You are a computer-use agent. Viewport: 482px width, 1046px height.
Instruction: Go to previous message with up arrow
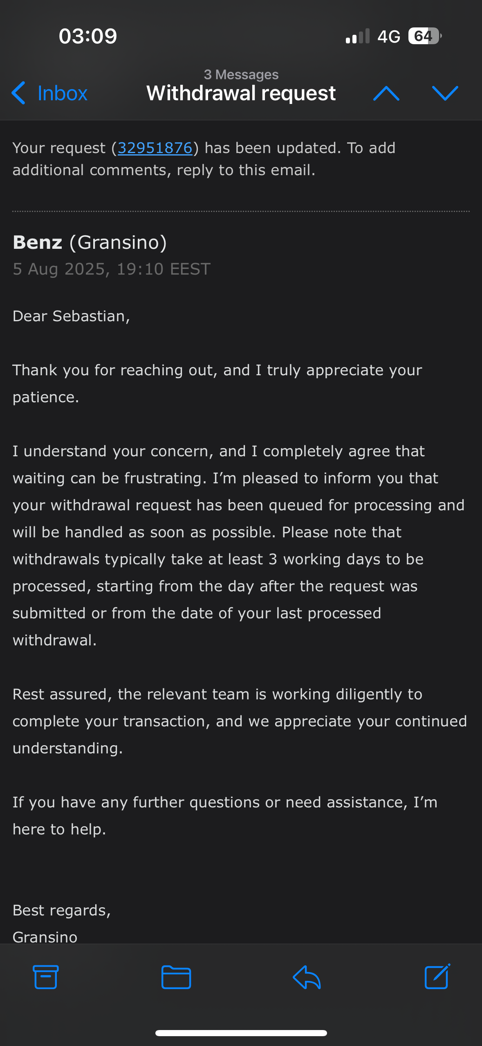[x=386, y=93]
